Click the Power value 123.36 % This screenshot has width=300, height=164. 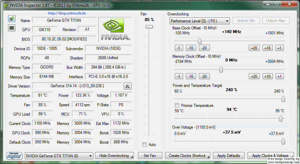click(83, 95)
